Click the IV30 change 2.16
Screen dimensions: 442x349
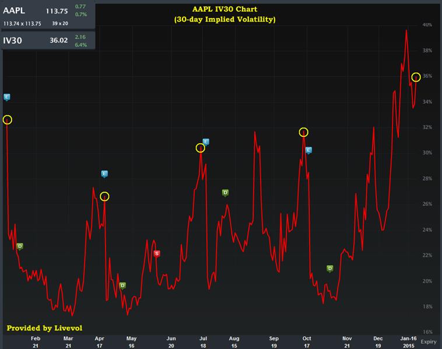(80, 37)
